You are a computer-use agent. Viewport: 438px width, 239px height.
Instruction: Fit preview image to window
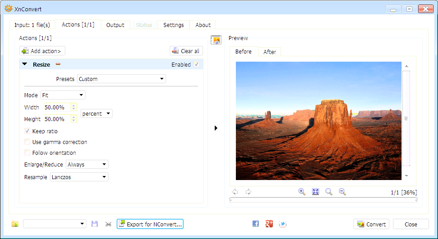[x=316, y=192]
